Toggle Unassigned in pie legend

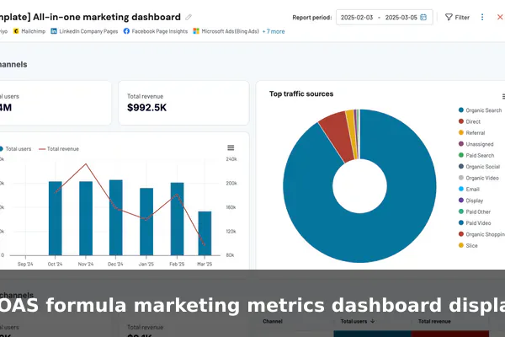click(x=476, y=144)
